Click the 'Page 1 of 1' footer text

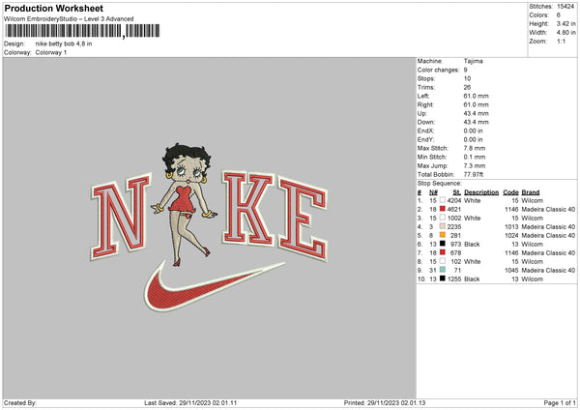pyautogui.click(x=560, y=402)
